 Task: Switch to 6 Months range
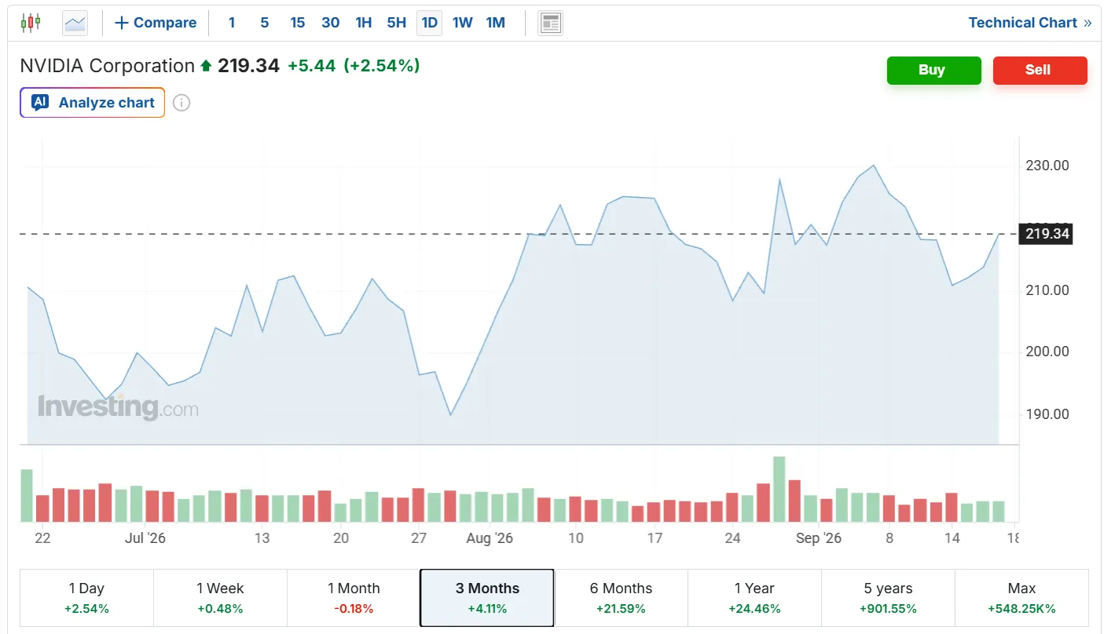tap(621, 598)
